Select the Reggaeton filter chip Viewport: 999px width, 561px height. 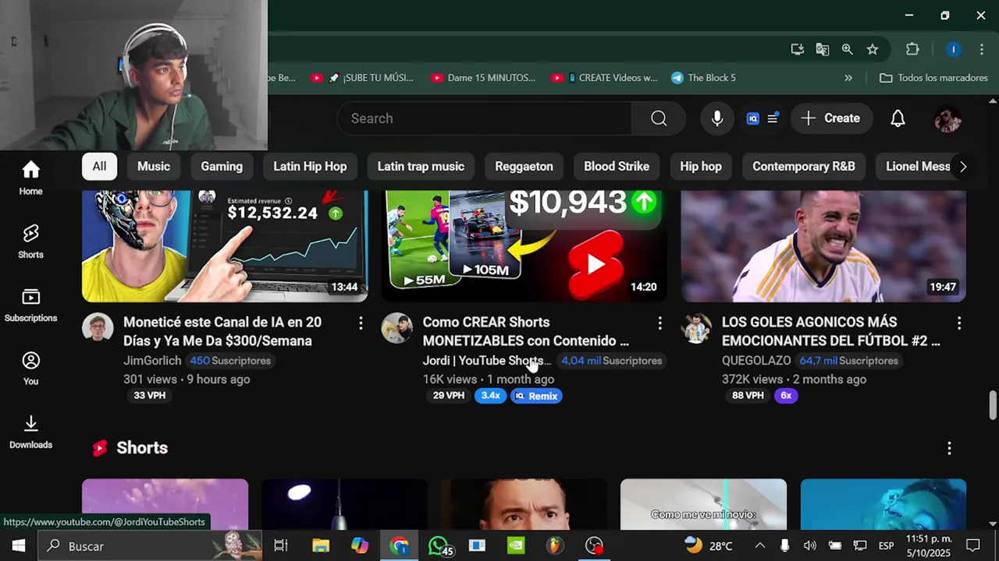pyautogui.click(x=524, y=167)
